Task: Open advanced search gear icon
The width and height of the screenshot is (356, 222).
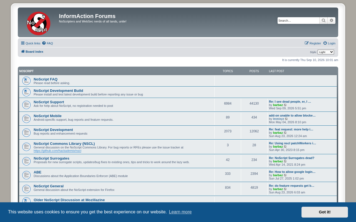Action: pos(332,21)
